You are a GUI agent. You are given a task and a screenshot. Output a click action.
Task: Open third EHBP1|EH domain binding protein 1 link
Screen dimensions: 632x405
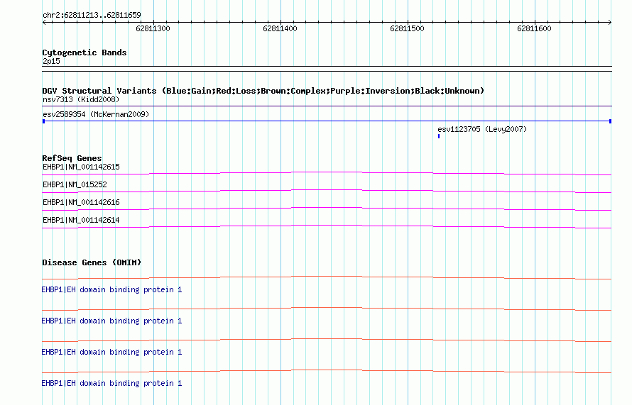111,352
